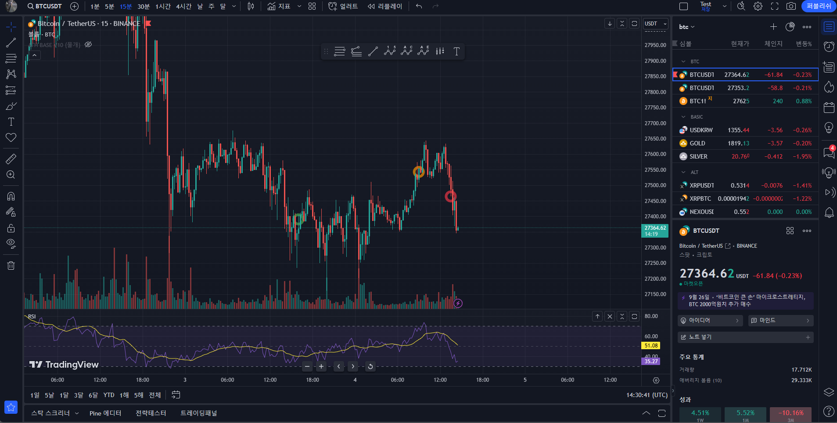The image size is (837, 423).
Task: Open the Fibonacci retracement tools
Action: tap(11, 58)
